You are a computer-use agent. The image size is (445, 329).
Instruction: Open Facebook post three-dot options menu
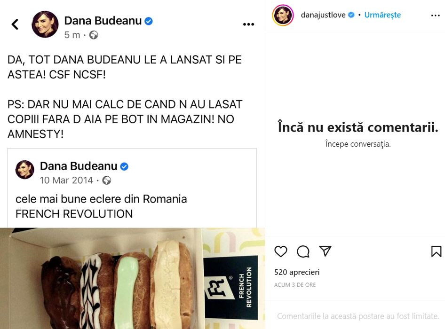[x=249, y=24]
